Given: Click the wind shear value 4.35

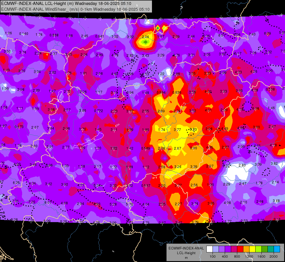Looking at the screenshot, I should click(x=209, y=148).
